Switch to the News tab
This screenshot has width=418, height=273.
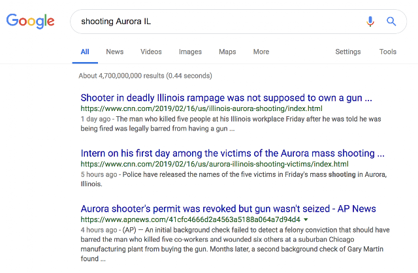click(x=115, y=52)
